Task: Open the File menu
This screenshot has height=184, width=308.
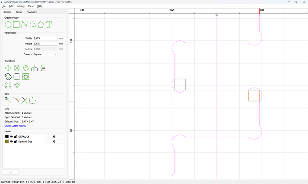Action: point(4,6)
